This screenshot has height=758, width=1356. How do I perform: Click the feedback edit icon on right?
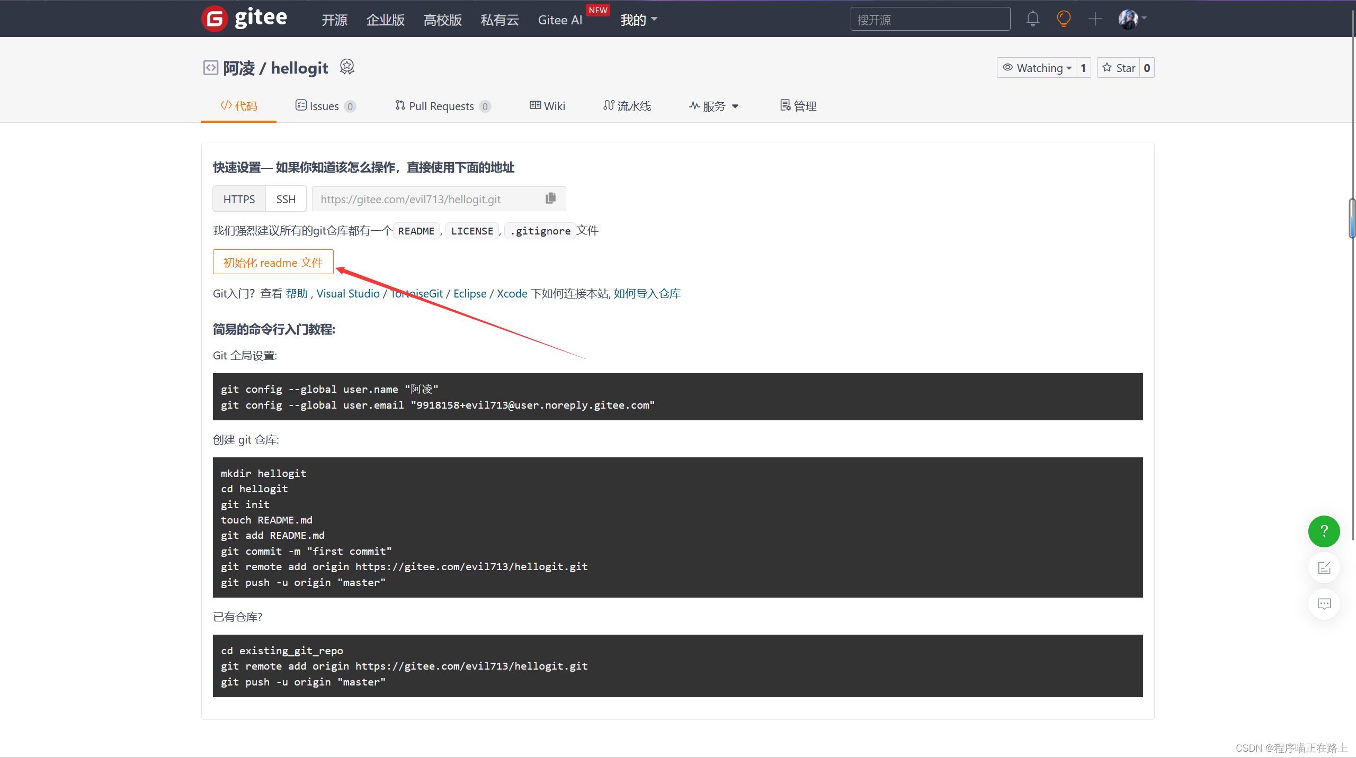tap(1324, 567)
